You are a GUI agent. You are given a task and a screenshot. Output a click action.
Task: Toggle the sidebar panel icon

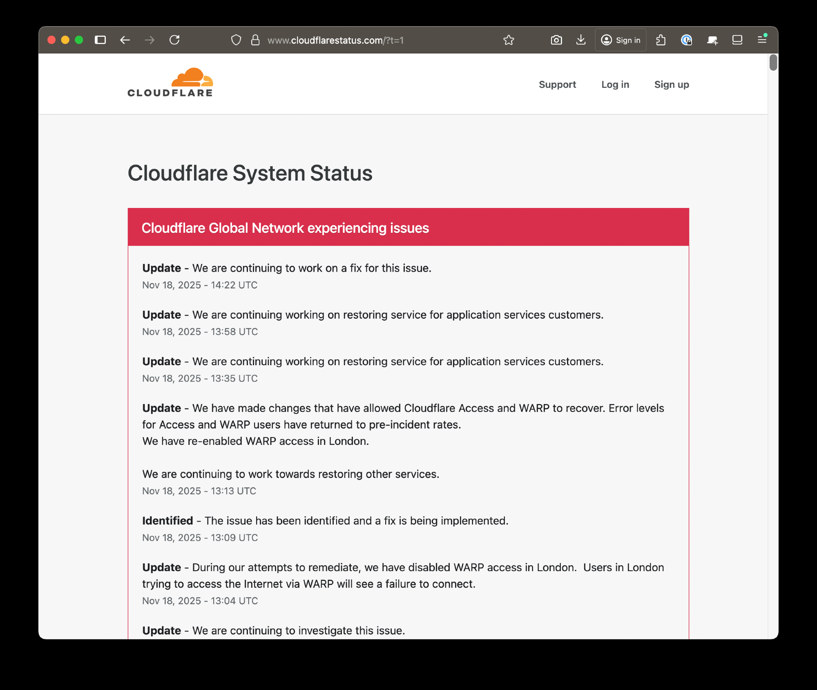(x=100, y=40)
